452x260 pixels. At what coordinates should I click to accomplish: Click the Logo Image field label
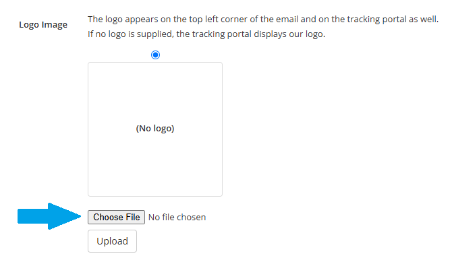point(43,25)
